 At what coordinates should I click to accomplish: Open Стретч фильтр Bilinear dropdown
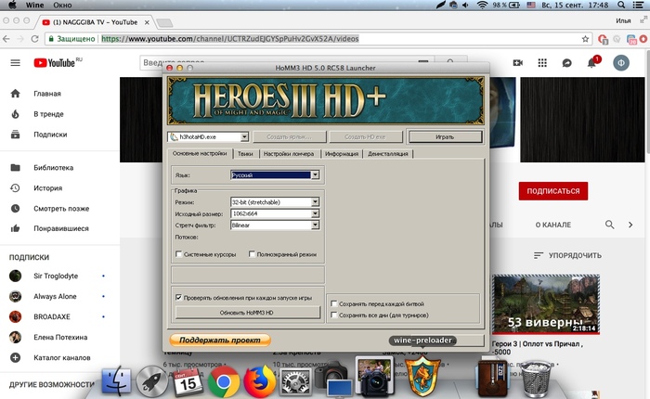point(315,225)
